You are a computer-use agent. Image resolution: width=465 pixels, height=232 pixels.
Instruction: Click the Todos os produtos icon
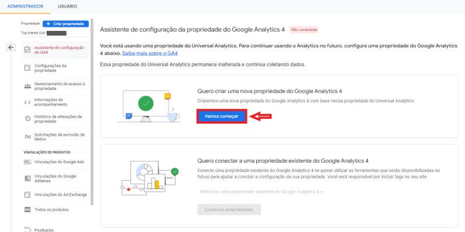coord(27,209)
